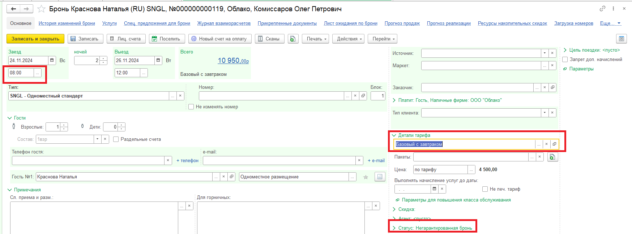Clear the Маркет field

[x=552, y=65]
